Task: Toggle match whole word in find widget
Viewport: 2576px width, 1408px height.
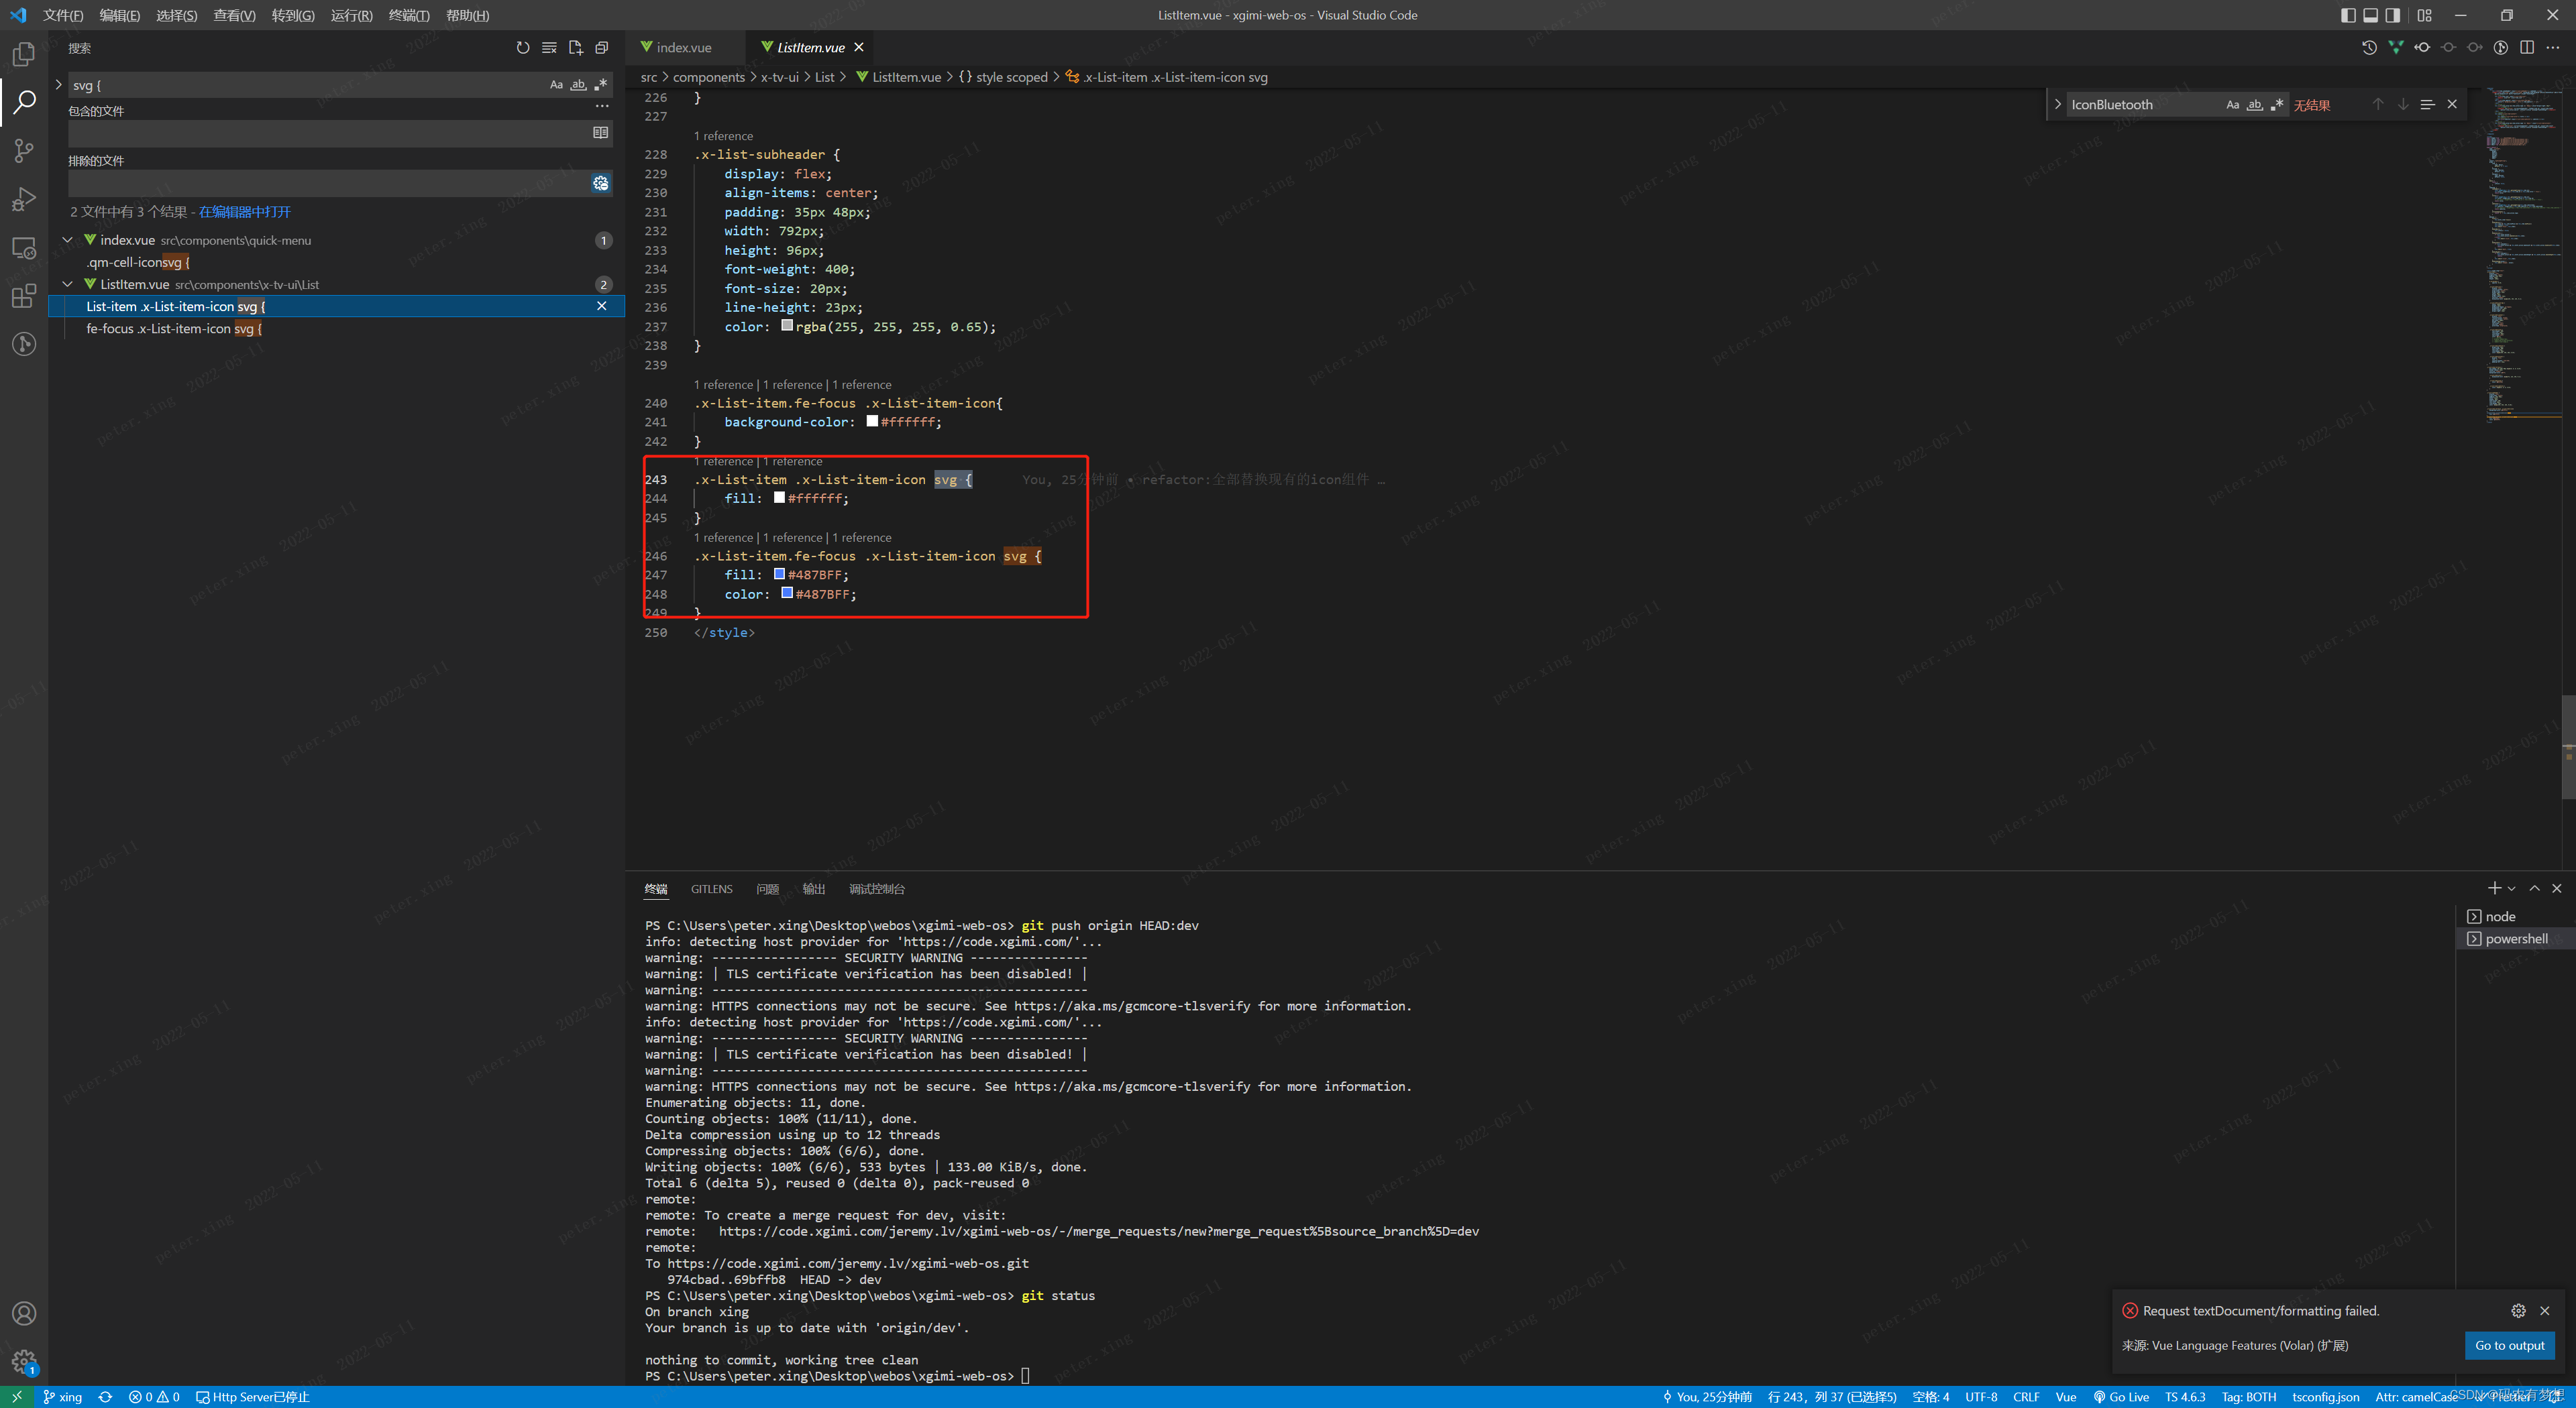Action: (x=2254, y=105)
